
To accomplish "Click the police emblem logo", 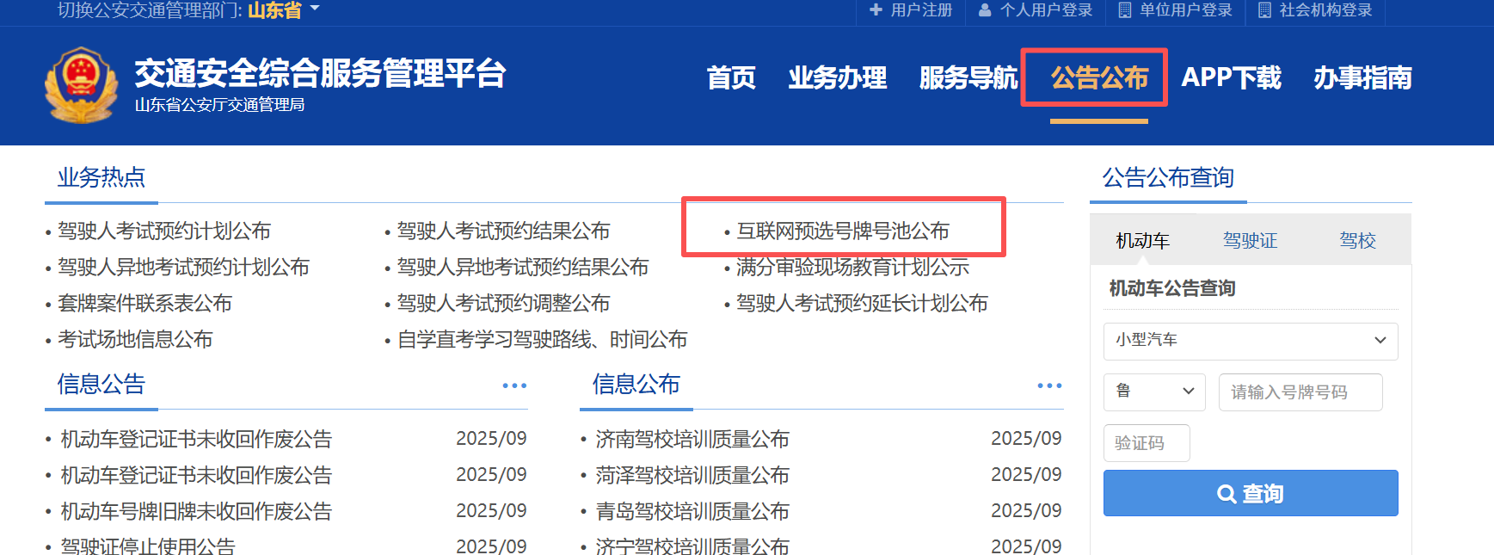I will point(81,84).
